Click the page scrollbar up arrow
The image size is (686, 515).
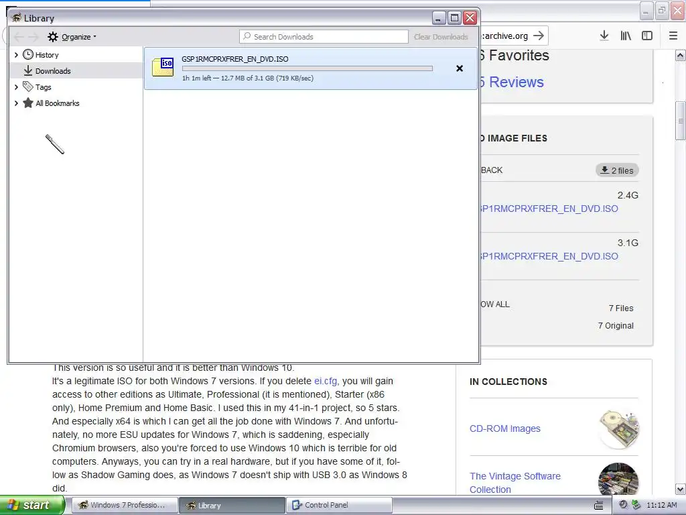coord(681,55)
